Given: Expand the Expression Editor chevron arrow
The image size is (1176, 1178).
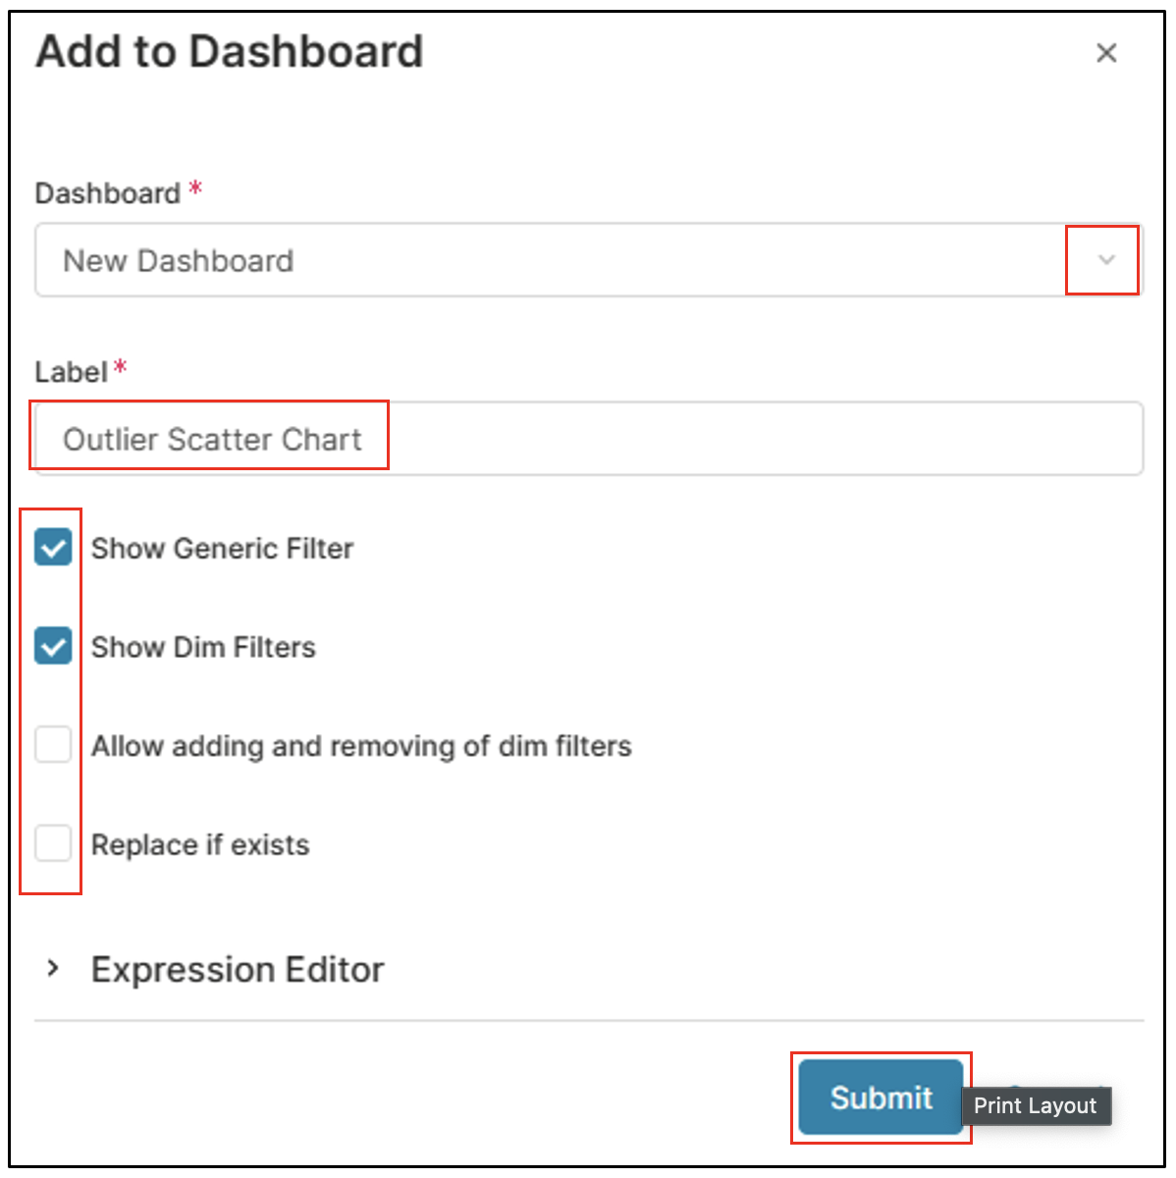Looking at the screenshot, I should click(x=53, y=969).
